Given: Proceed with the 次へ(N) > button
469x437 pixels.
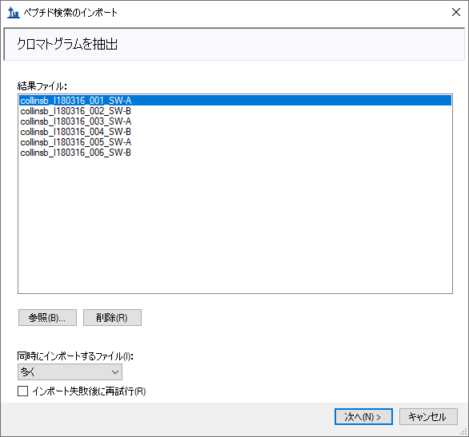Looking at the screenshot, I should click(x=363, y=417).
